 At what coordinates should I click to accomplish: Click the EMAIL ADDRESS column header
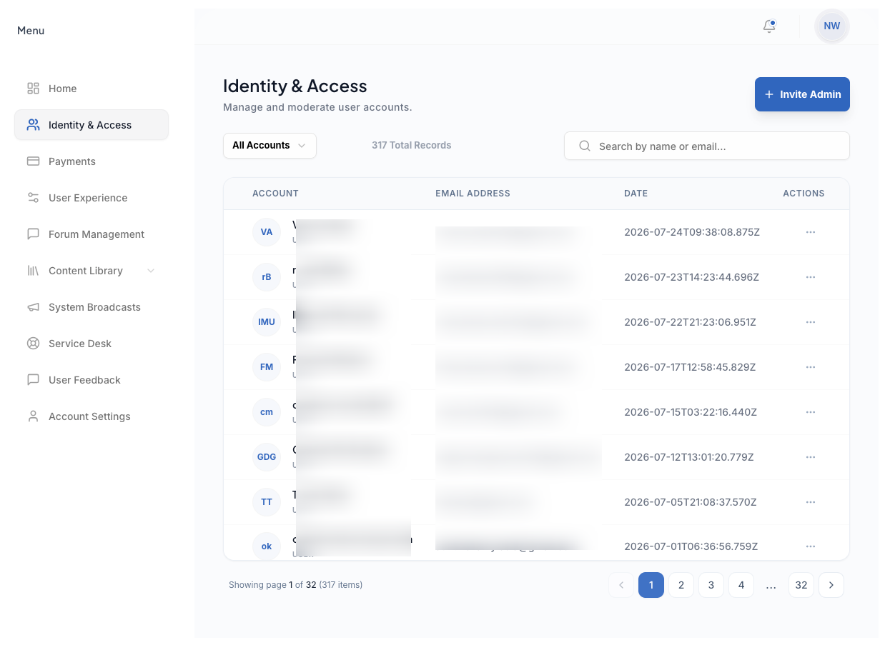[473, 194]
